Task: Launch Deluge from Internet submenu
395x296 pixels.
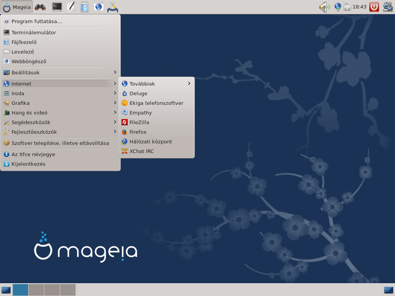Action: pyautogui.click(x=157, y=93)
